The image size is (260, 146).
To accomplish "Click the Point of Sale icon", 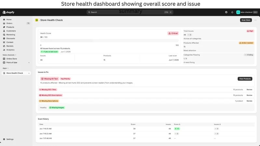I will (x=4, y=63).
